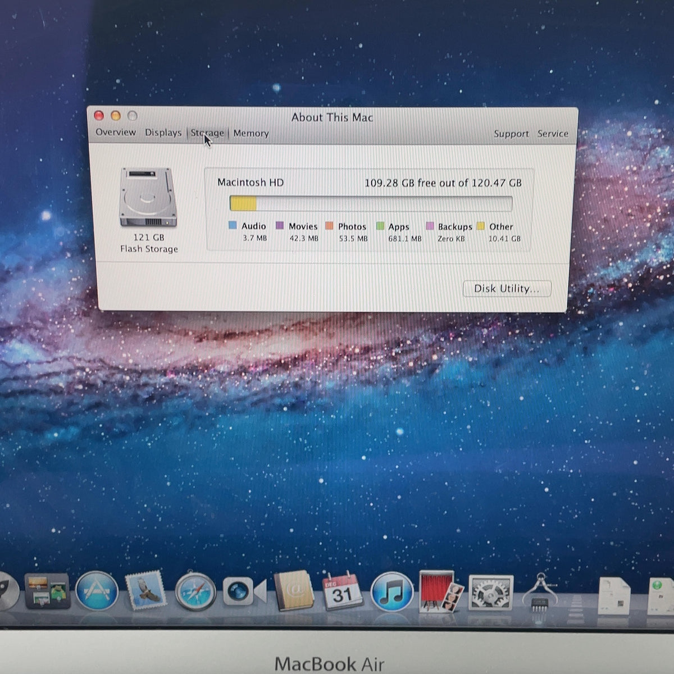This screenshot has width=674, height=674.
Task: Open Launchpad rocket icon in Dock
Action: click(7, 593)
